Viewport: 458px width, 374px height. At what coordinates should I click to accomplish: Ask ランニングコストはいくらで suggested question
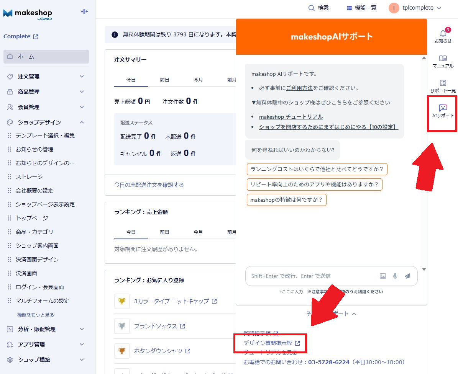pos(317,169)
